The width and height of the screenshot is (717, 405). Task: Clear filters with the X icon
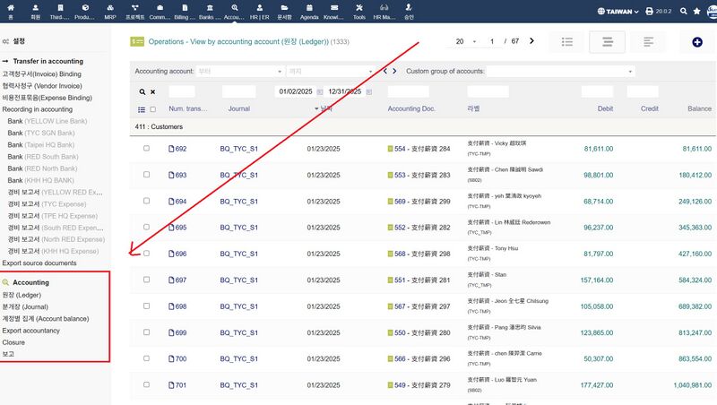point(152,91)
